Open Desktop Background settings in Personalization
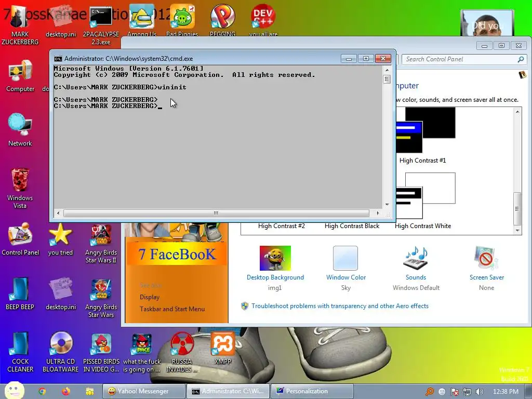Screen dimensions: 532x399 [x=275, y=268]
